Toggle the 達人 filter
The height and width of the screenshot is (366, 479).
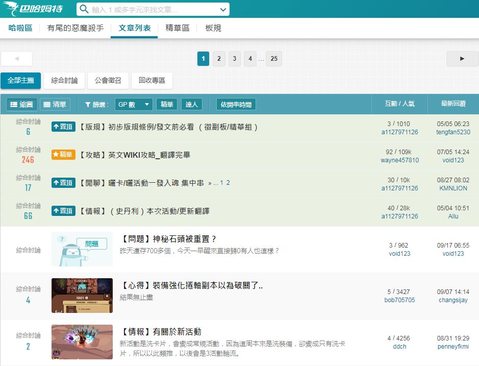coord(192,105)
